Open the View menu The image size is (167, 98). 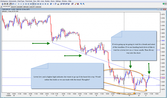pos(35,1)
